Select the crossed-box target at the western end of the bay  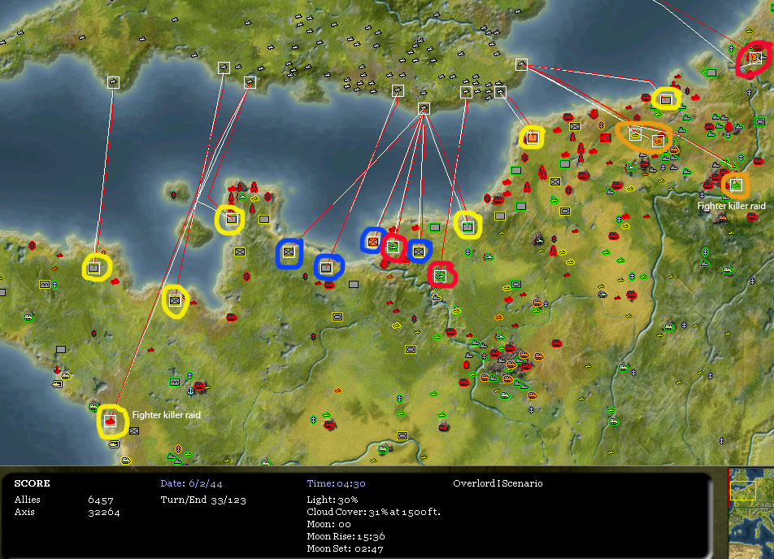coord(289,252)
